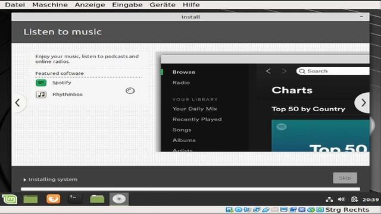Click the "Spotify" label under Featured software
This screenshot has height=214, width=381.
(x=62, y=83)
